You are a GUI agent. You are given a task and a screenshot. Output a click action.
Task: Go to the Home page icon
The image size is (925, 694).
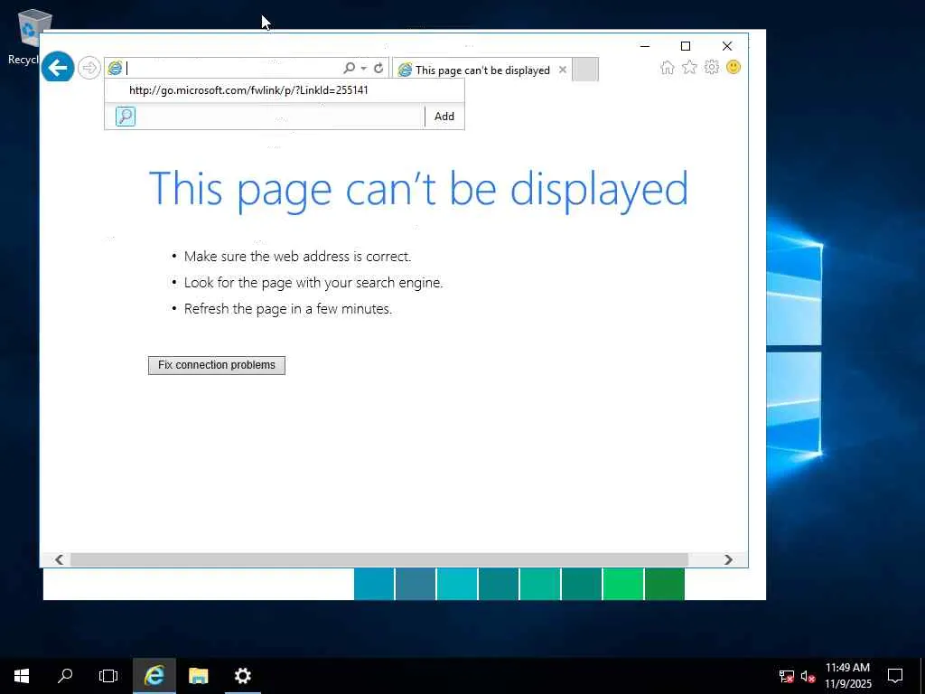(668, 68)
